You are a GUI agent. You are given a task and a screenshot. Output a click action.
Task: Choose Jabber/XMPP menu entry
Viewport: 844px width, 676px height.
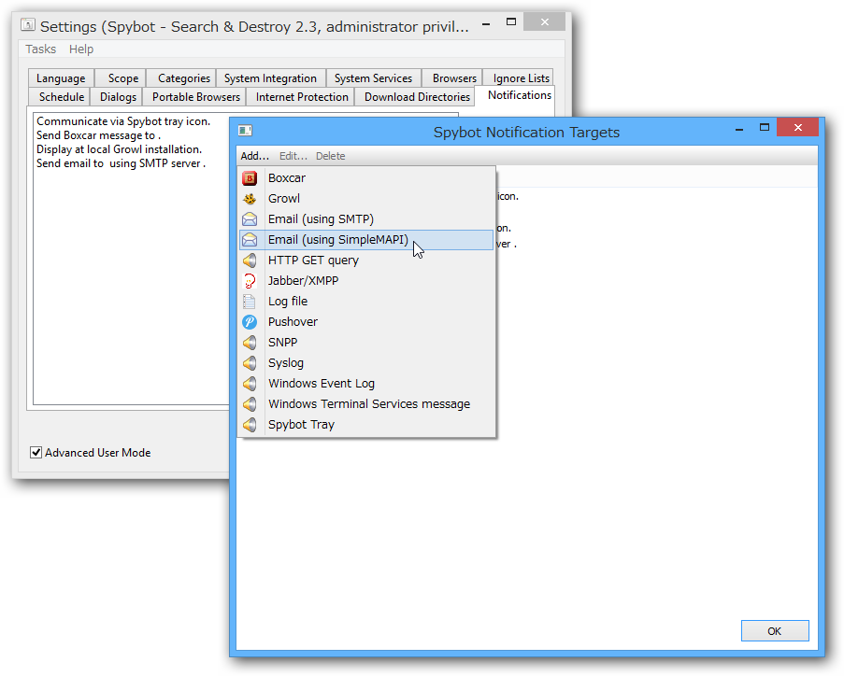(366, 281)
